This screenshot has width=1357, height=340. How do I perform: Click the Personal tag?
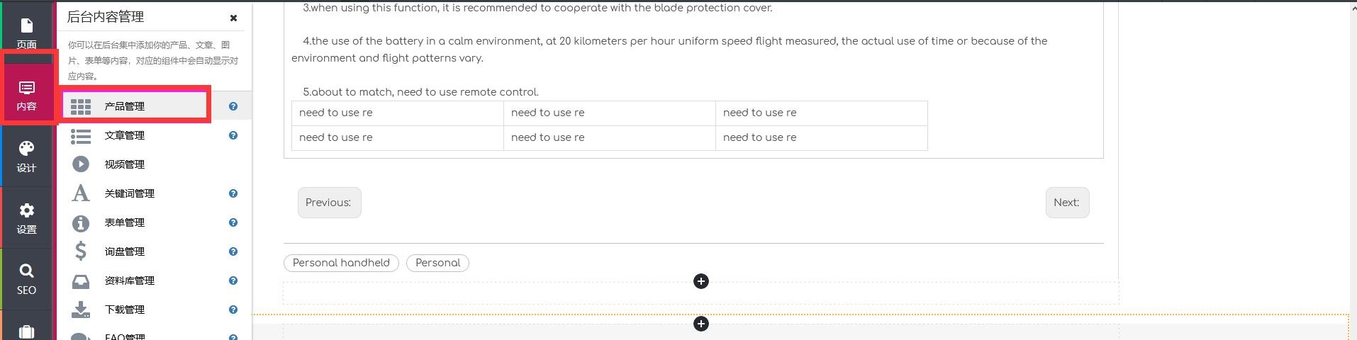(x=437, y=263)
